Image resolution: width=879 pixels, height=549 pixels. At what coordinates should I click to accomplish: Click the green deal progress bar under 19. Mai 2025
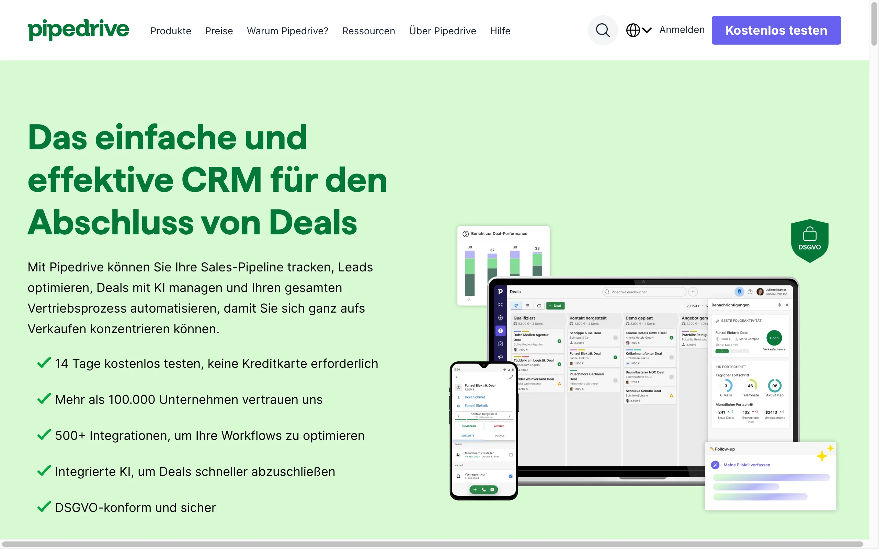pos(732,351)
